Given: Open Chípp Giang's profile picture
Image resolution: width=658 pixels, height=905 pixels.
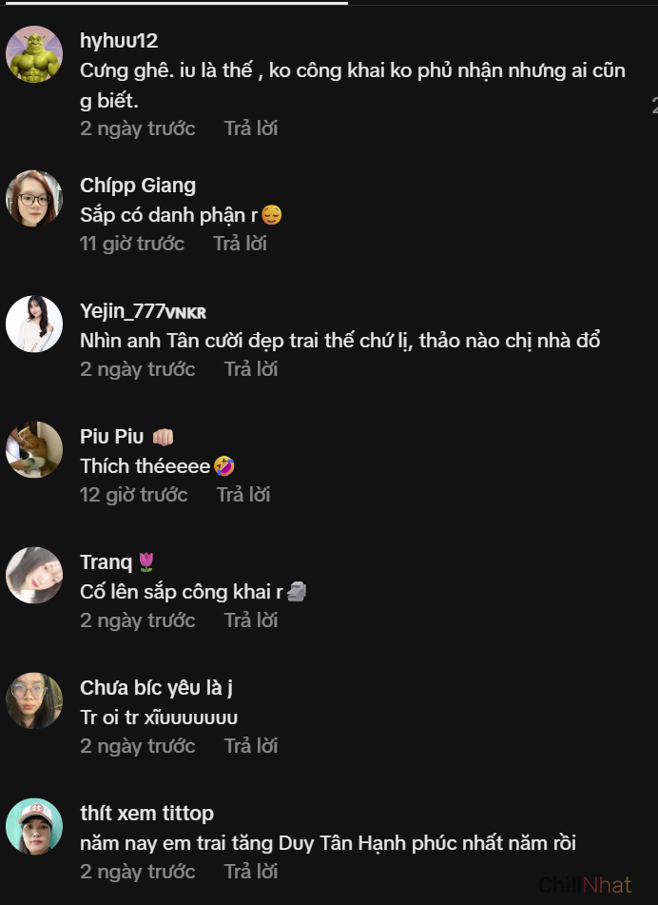Looking at the screenshot, I should click(x=34, y=199).
